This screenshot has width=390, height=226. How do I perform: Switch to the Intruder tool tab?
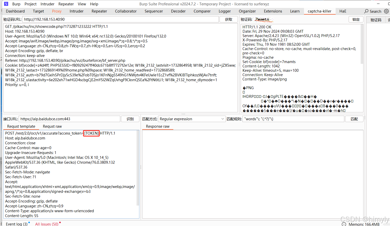click(77, 11)
